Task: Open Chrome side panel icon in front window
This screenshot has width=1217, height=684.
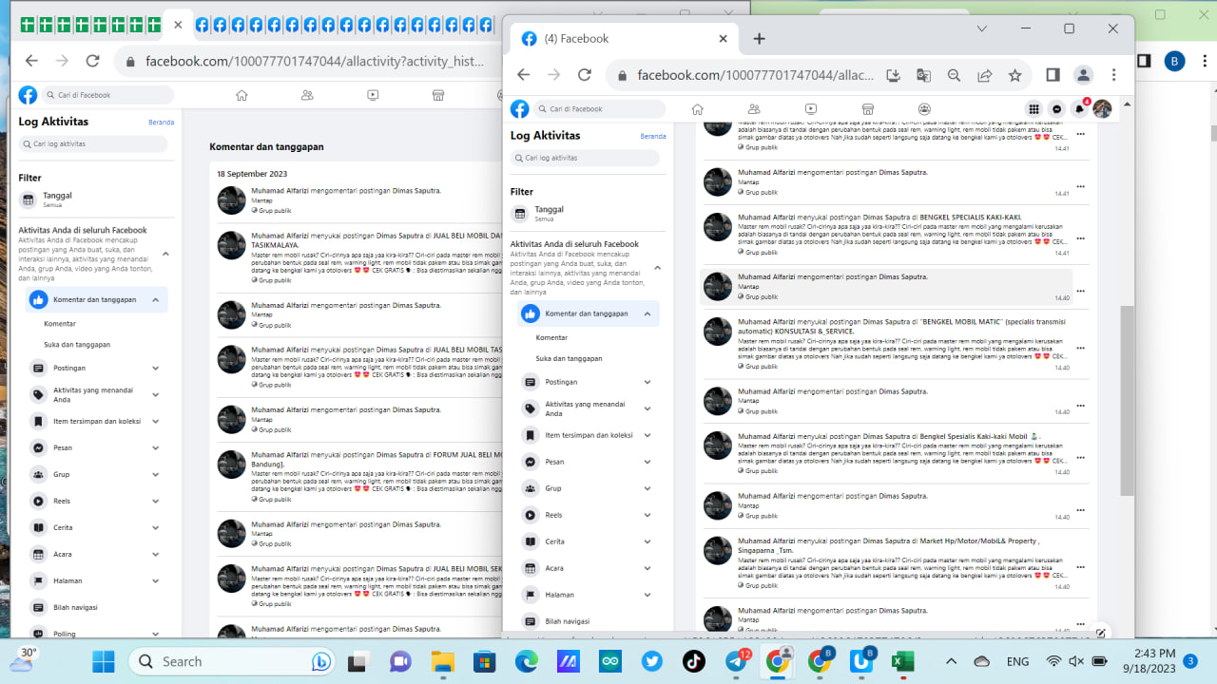Action: pyautogui.click(x=1053, y=75)
